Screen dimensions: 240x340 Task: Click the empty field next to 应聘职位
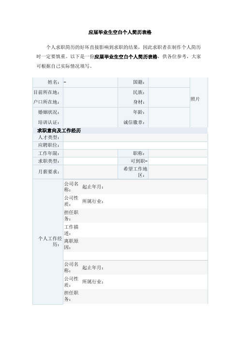135,145
